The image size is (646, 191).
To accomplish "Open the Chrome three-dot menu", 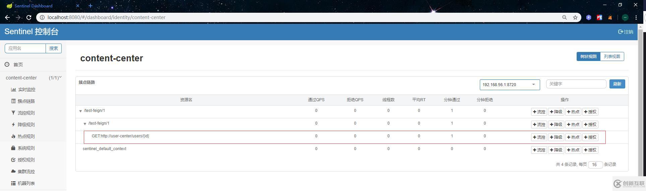I will point(636,17).
